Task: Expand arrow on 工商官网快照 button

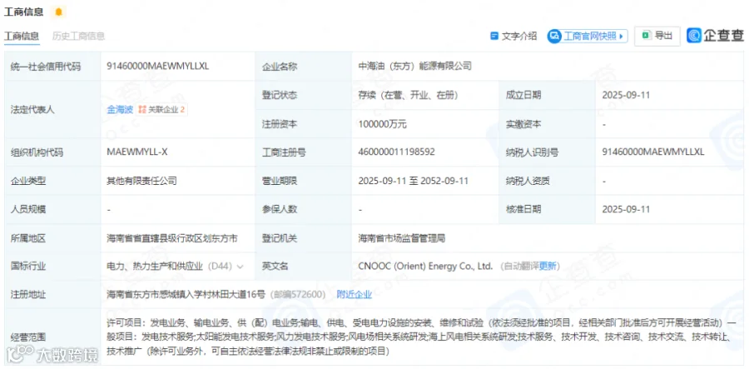Action: click(622, 36)
